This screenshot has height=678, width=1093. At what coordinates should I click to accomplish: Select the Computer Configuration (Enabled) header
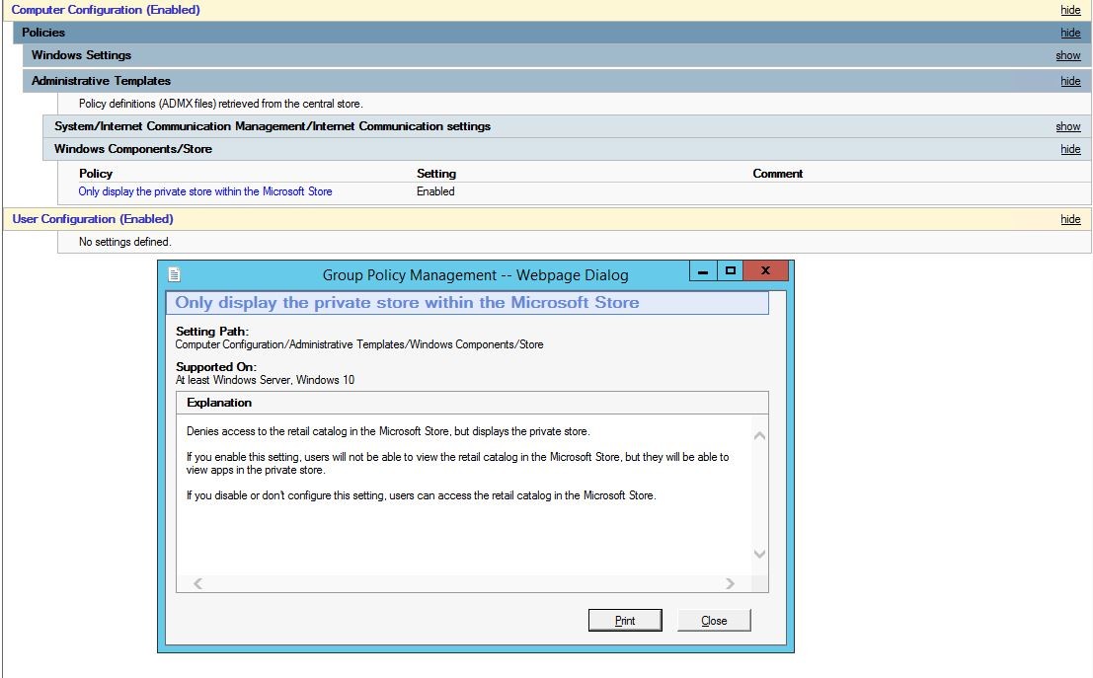106,10
